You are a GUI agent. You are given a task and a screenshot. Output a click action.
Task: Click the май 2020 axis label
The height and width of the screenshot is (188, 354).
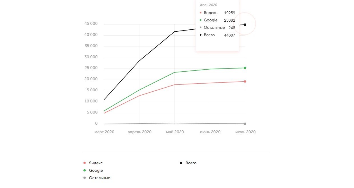[x=175, y=132]
